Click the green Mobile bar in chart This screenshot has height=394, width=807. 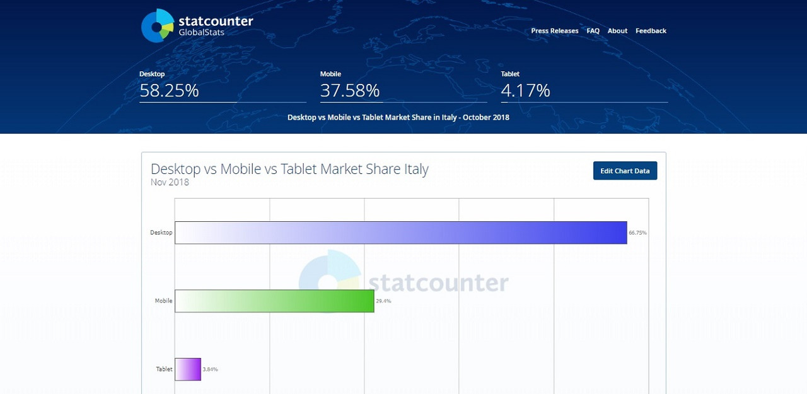point(274,301)
